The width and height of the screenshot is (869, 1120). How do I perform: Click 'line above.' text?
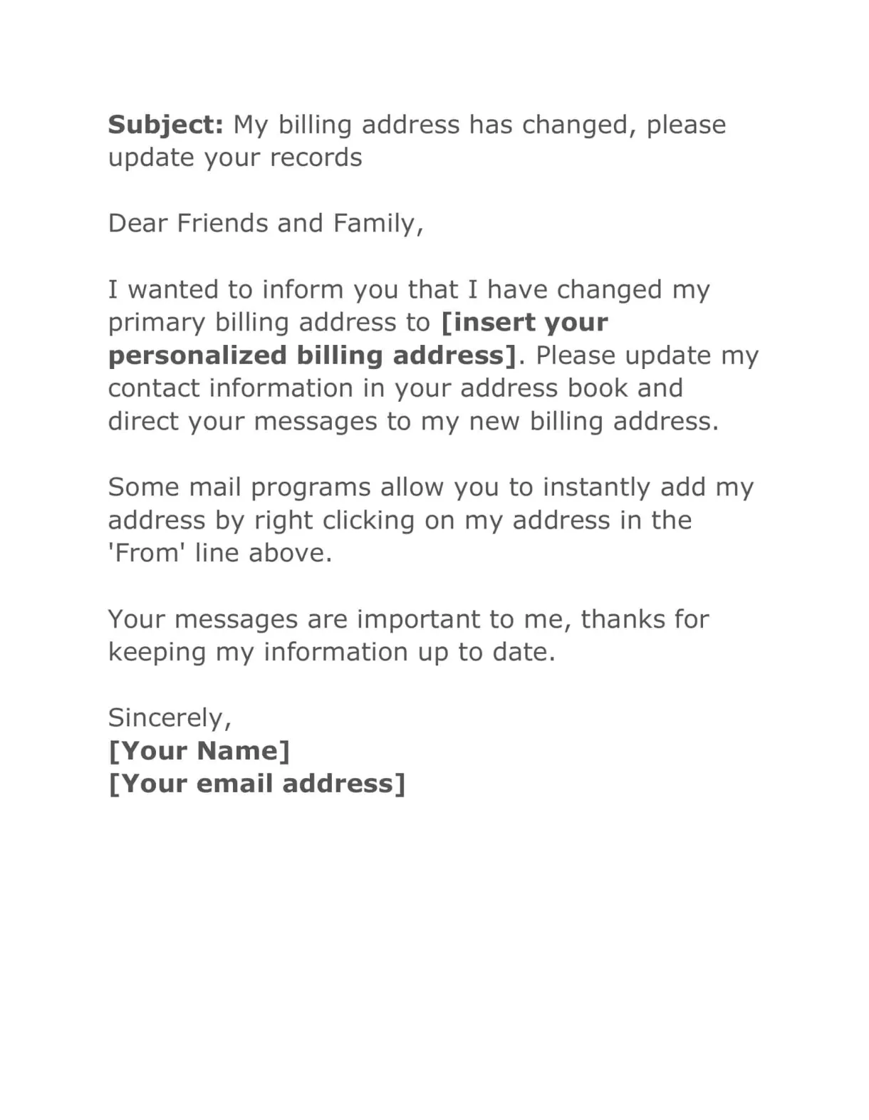[x=264, y=553]
